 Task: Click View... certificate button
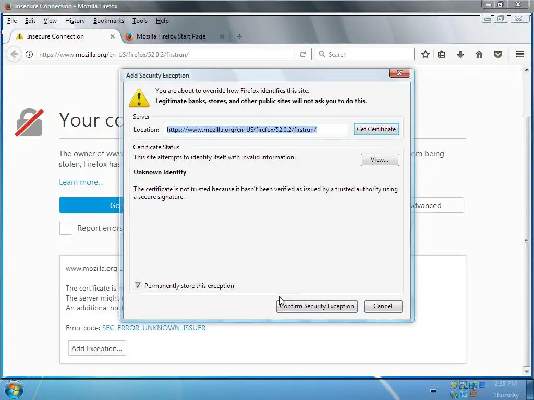click(x=380, y=160)
